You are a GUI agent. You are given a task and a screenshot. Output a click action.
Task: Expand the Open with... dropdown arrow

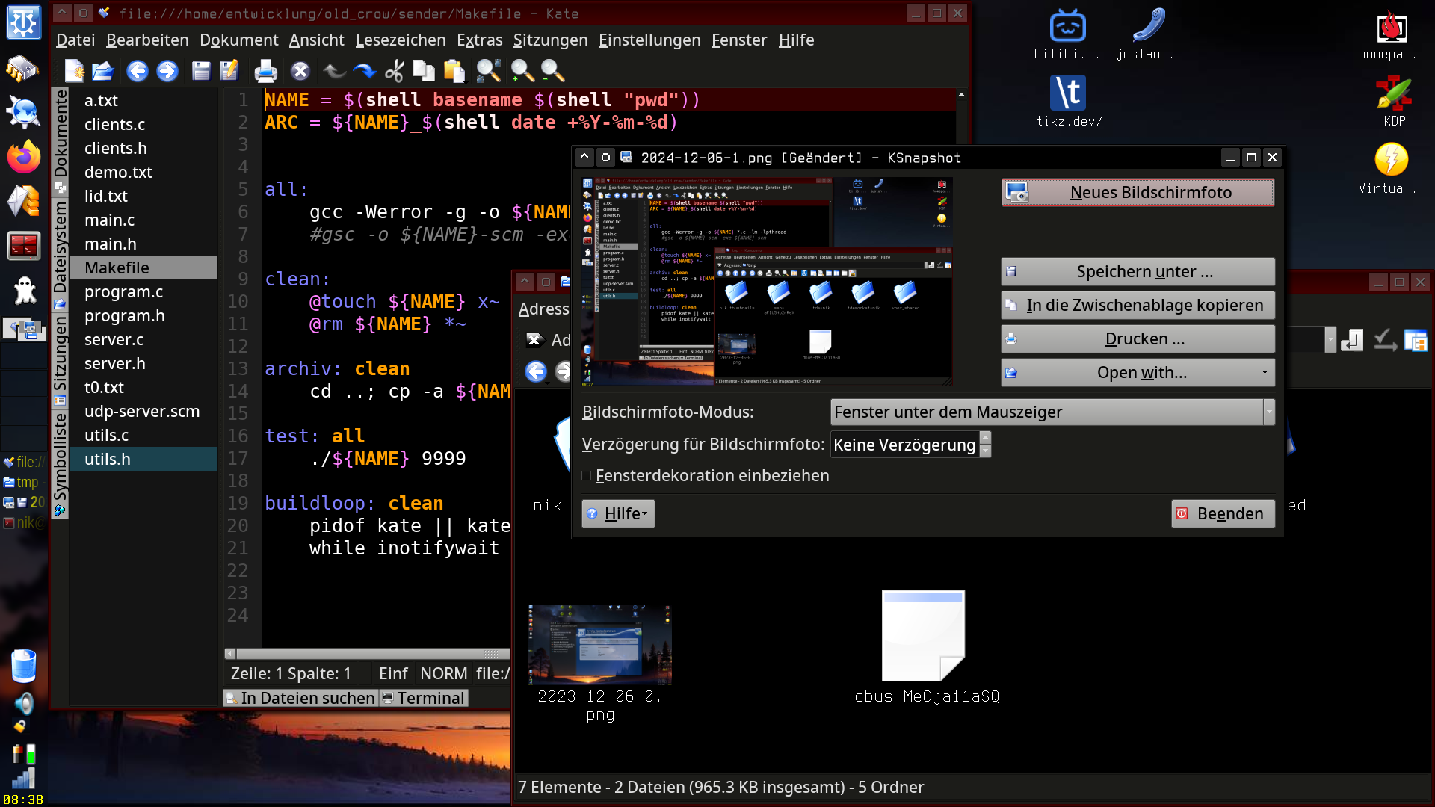1265,372
